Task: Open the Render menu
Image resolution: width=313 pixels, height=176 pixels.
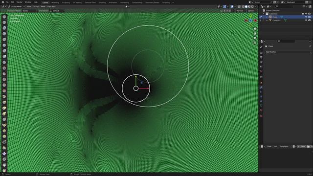Action: [20, 2]
